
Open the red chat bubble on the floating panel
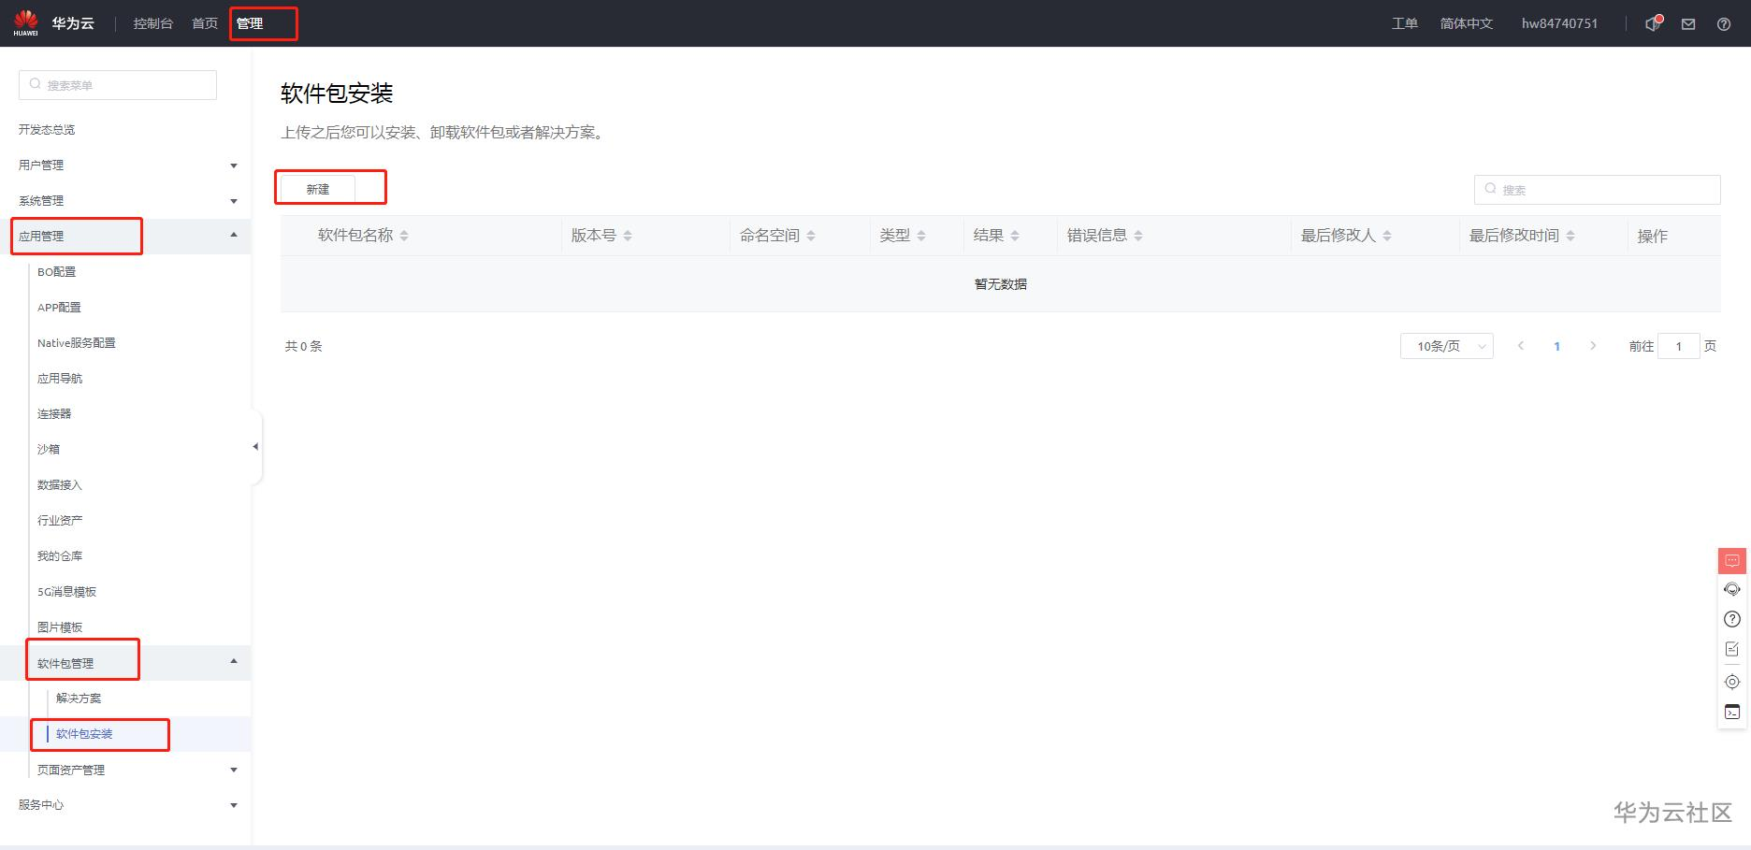(1732, 561)
